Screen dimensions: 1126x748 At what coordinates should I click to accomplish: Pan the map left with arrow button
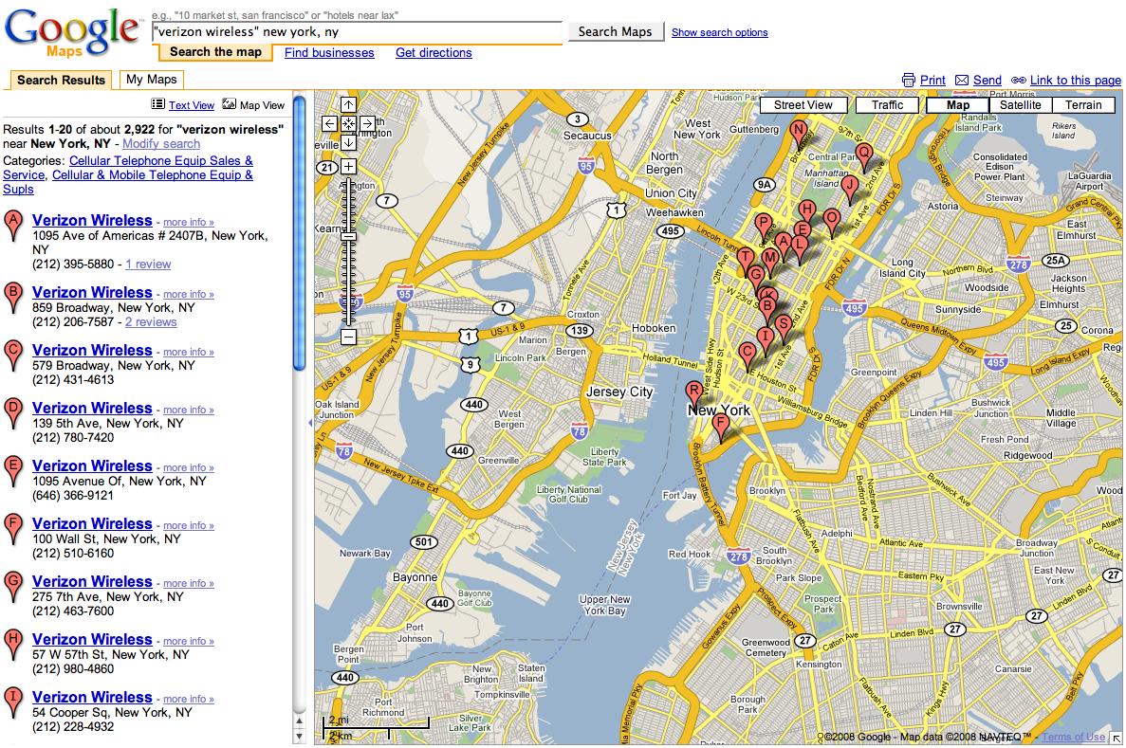(x=329, y=123)
